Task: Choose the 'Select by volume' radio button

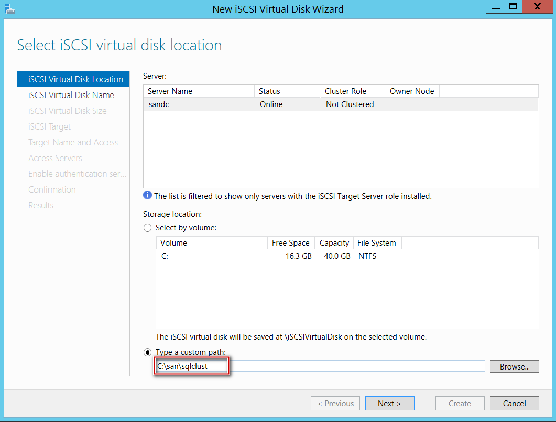Action: pyautogui.click(x=148, y=228)
